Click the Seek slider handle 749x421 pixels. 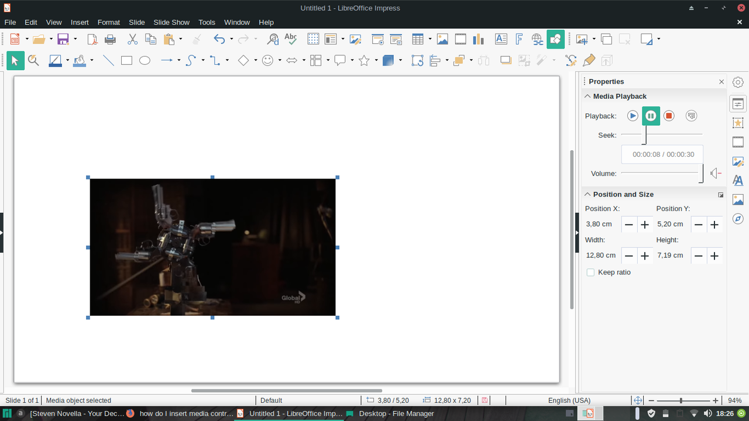645,135
